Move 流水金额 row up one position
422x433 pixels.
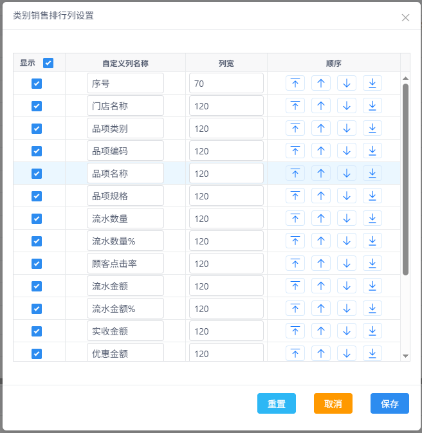tap(320, 286)
